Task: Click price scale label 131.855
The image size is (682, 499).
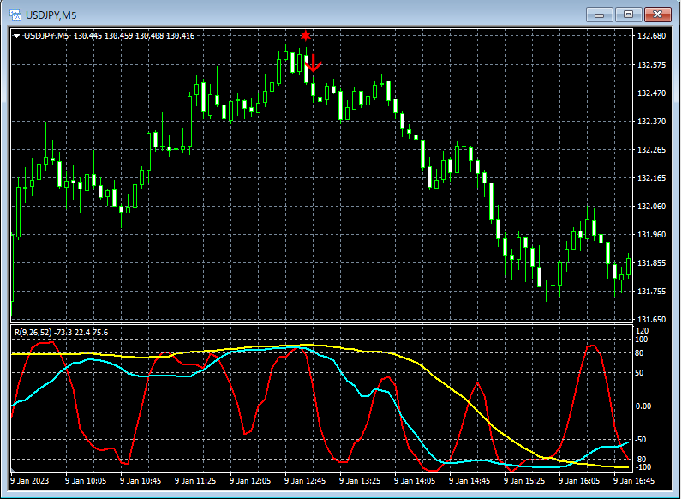Action: pyautogui.click(x=651, y=263)
